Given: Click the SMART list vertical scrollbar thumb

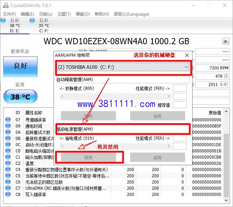Looking at the screenshot, I should 226,166.
